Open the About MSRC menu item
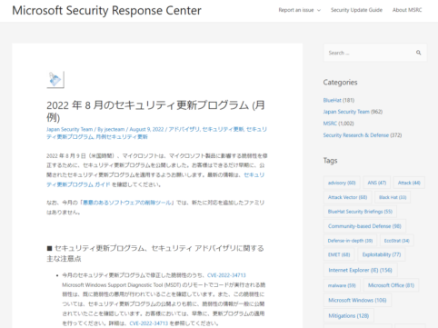 [407, 10]
